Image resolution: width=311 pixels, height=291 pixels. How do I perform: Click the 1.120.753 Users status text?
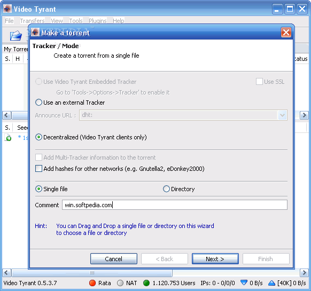174,283
